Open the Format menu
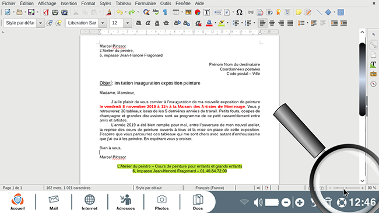This screenshot has height=213, width=379. click(88, 4)
